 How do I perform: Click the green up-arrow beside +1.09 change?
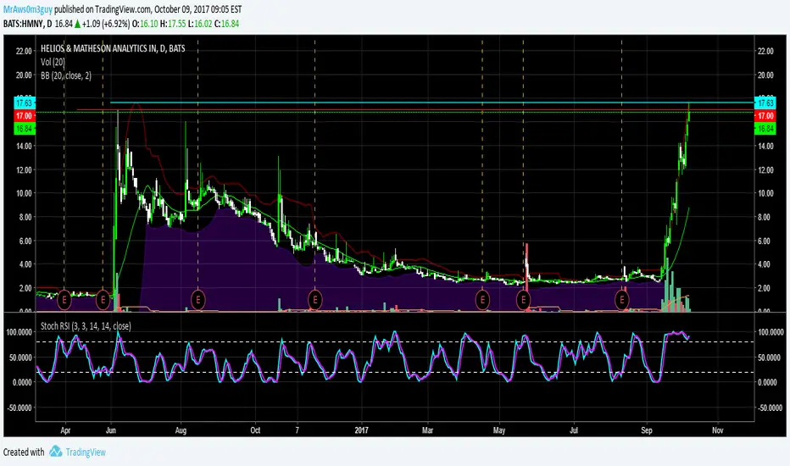pos(78,24)
